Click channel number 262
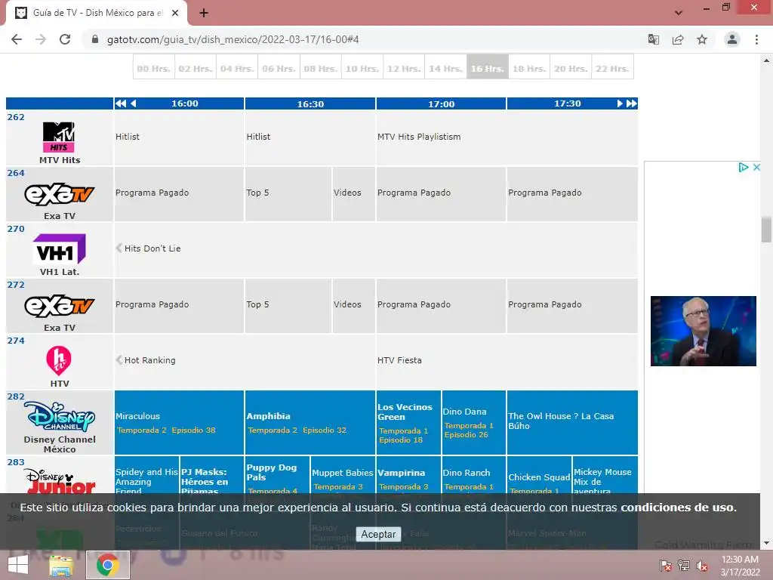773x580 pixels. [x=16, y=117]
